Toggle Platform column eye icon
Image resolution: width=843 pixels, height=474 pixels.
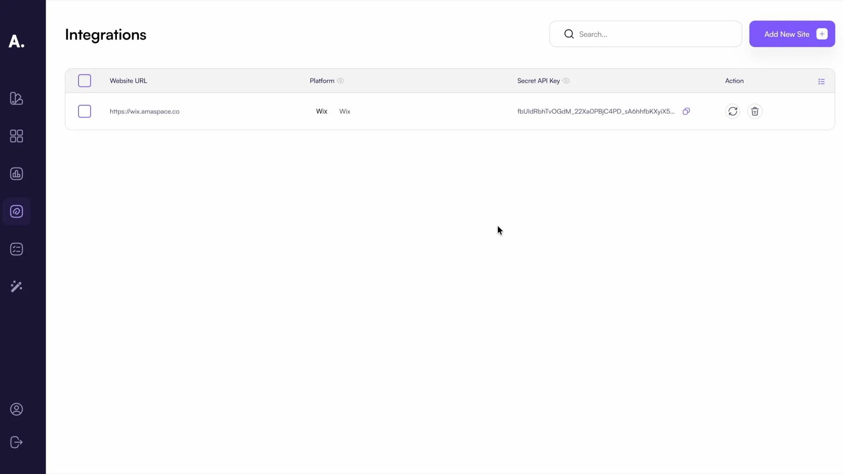tap(340, 81)
